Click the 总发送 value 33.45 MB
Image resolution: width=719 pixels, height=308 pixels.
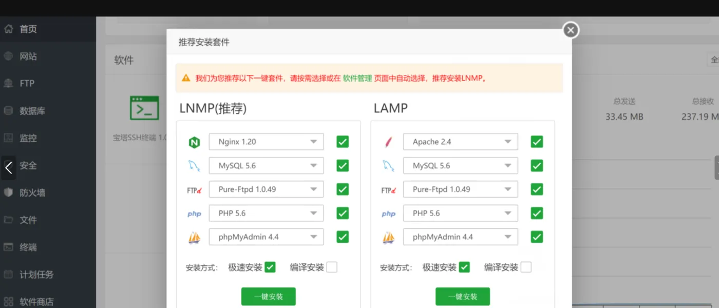(624, 117)
